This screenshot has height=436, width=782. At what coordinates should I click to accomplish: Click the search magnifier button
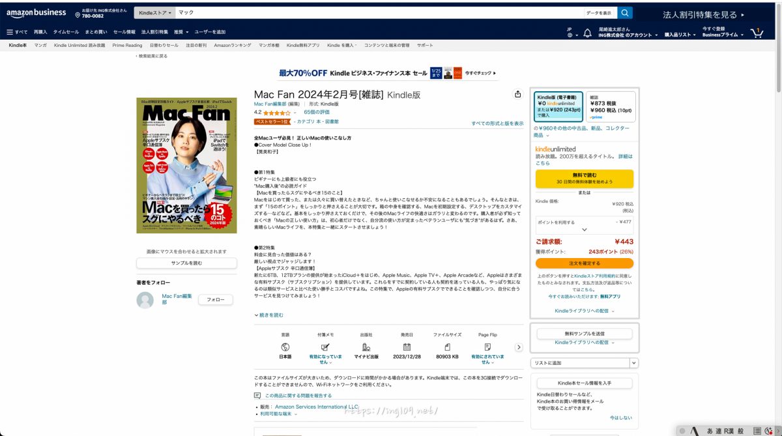click(625, 13)
